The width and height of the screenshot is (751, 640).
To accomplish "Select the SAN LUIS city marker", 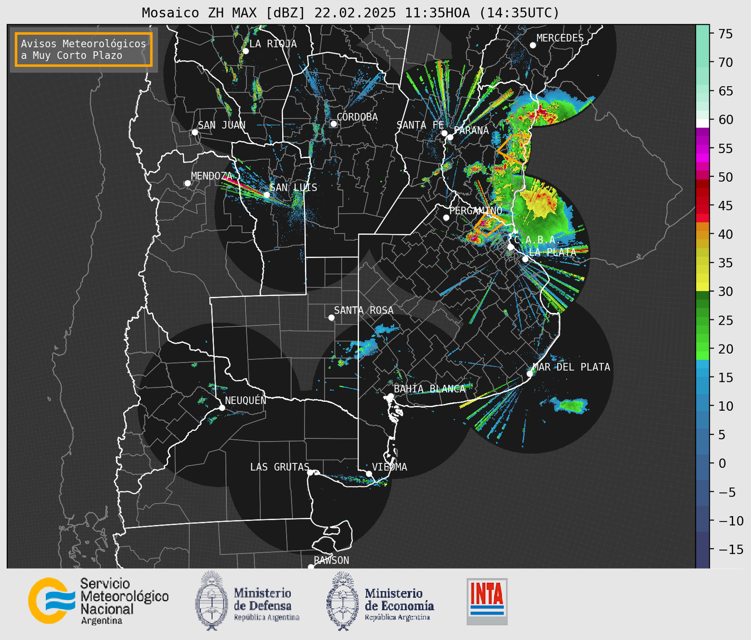I will (267, 195).
